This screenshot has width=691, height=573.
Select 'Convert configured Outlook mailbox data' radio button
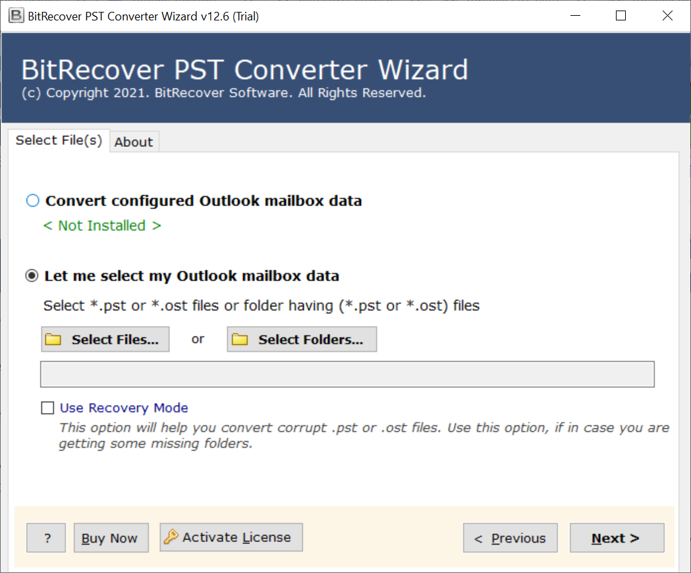click(x=33, y=200)
